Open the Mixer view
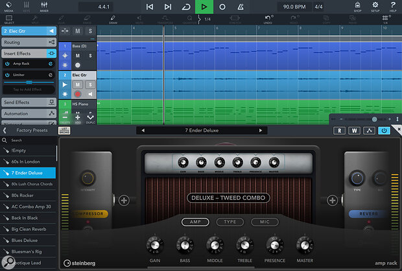The width and height of the screenshot is (402, 271). [44, 7]
